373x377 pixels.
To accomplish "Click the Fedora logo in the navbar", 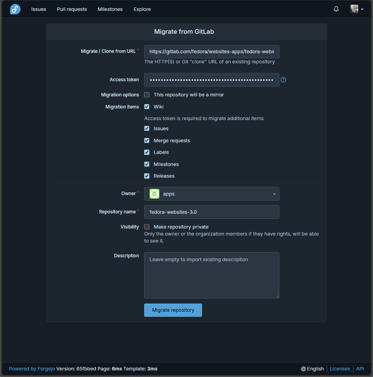I will coord(15,9).
